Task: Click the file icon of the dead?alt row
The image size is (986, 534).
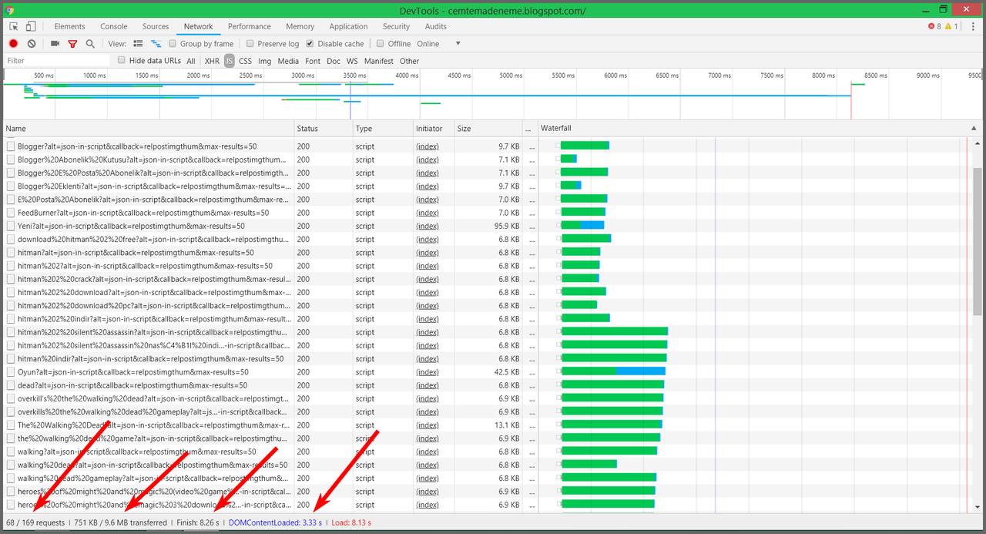Action: (11, 385)
